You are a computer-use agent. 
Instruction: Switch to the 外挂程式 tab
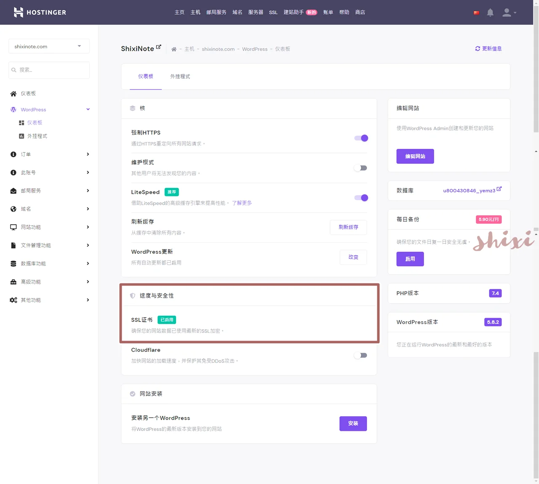coord(180,77)
